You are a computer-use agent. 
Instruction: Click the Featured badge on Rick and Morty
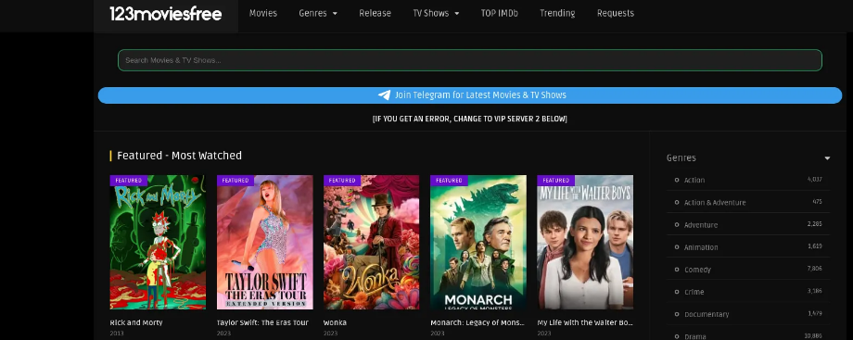(128, 181)
